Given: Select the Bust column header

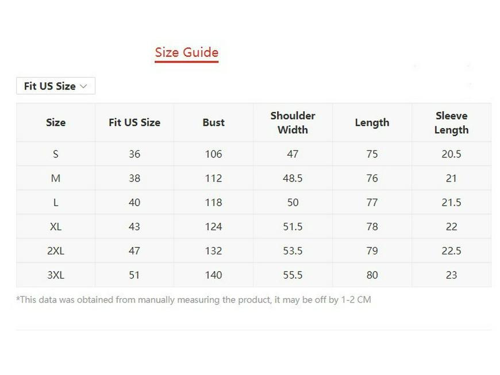Looking at the screenshot, I should 213,122.
